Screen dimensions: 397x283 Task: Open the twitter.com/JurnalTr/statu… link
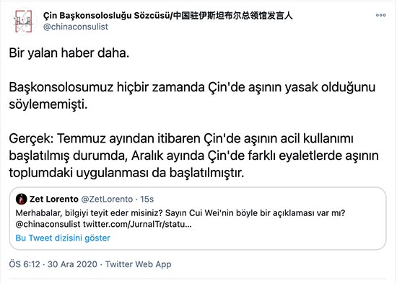click(137, 224)
